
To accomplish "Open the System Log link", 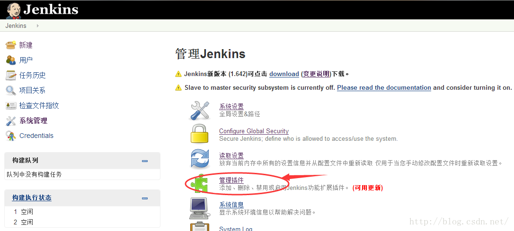I will tap(236, 229).
